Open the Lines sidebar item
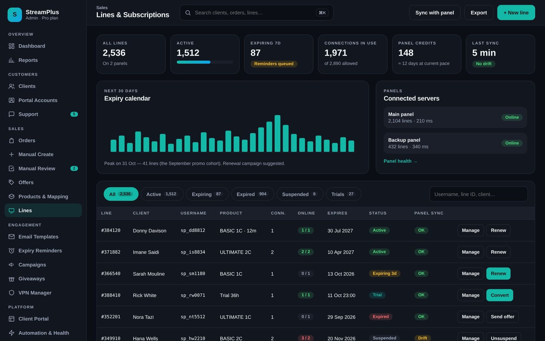This screenshot has height=341, width=545. [43, 210]
